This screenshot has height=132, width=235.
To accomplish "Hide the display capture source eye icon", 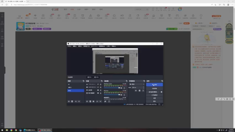I will [98, 93].
